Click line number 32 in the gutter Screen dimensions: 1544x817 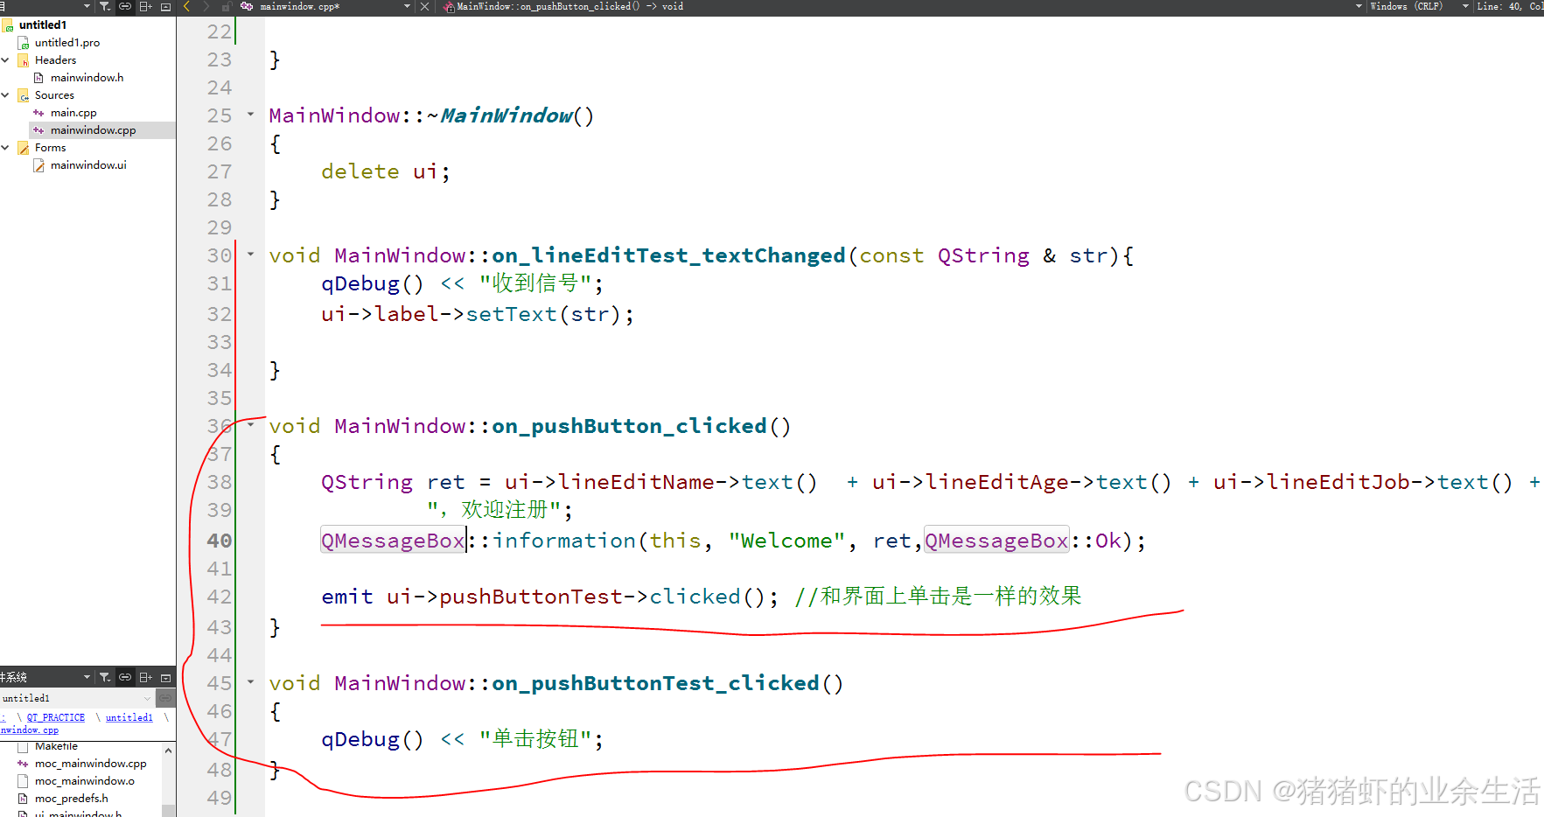(x=220, y=314)
